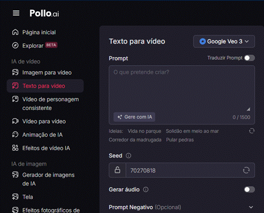This screenshot has width=264, height=213.
Task: Click the seed lock icon
Action: coord(117,170)
